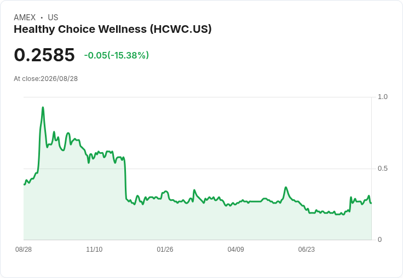
Task: Click the steep vertical drop after 11/10
Action: [125, 180]
